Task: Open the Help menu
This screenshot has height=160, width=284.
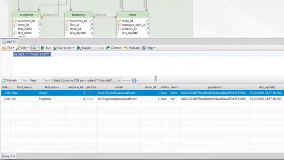Action: [x=149, y=48]
